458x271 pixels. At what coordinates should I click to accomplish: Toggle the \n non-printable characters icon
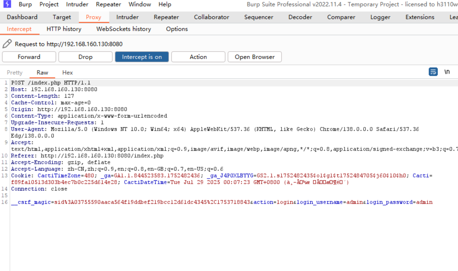(447, 72)
